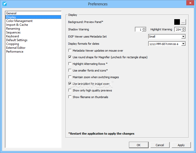Go to External Editor settings
196x153 pixels.
coord(16,48)
